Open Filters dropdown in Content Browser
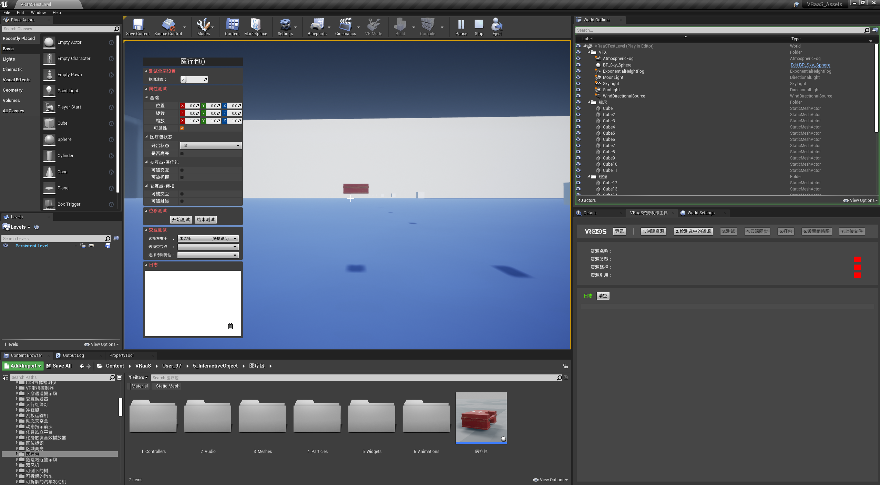This screenshot has width=880, height=485. [138, 378]
